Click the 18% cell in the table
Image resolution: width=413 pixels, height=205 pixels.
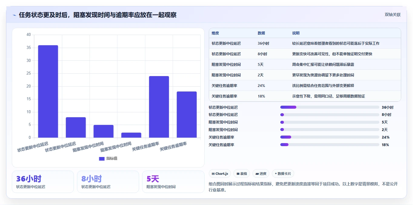pyautogui.click(x=261, y=96)
